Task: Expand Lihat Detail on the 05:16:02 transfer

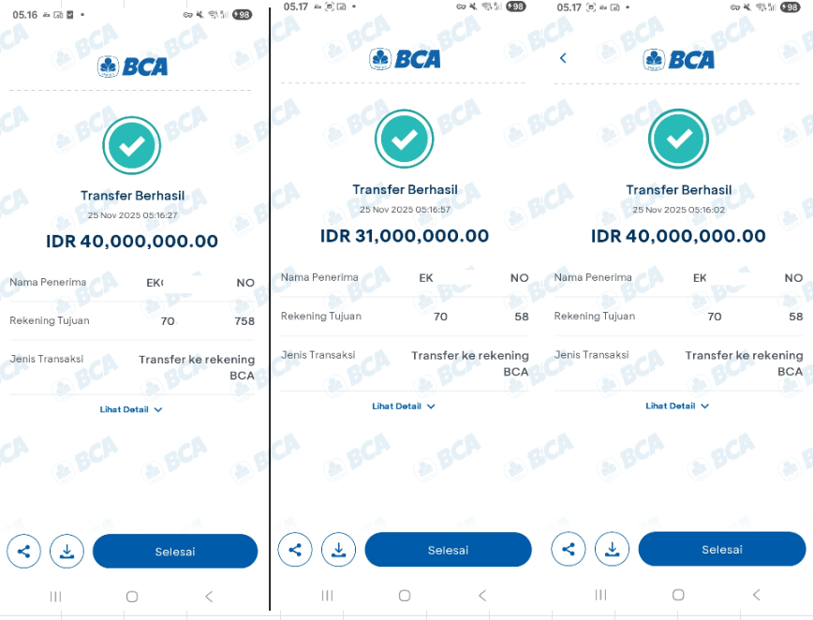Action: click(677, 406)
